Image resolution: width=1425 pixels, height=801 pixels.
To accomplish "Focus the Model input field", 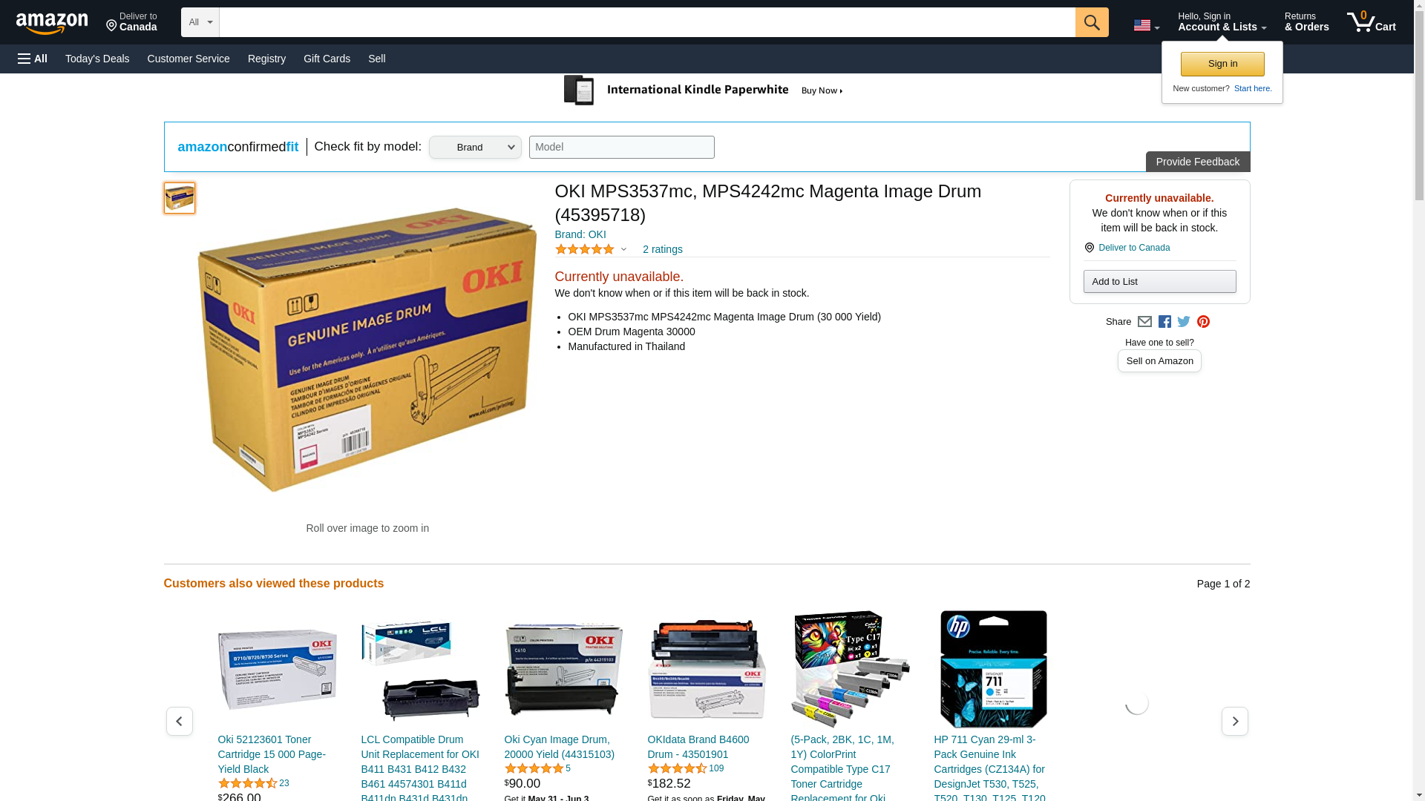I will [621, 147].
